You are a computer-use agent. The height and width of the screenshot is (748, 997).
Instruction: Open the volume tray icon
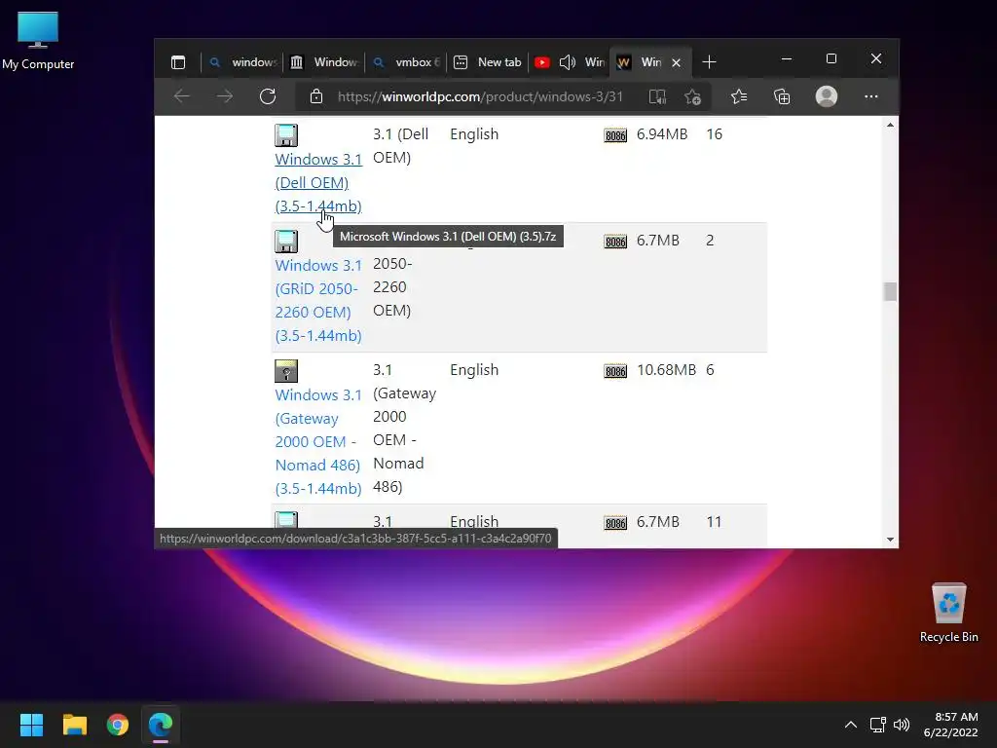(901, 725)
